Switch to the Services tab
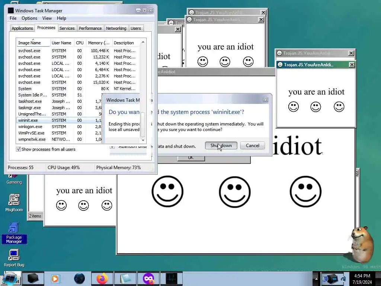The height and width of the screenshot is (286, 381). (x=67, y=28)
